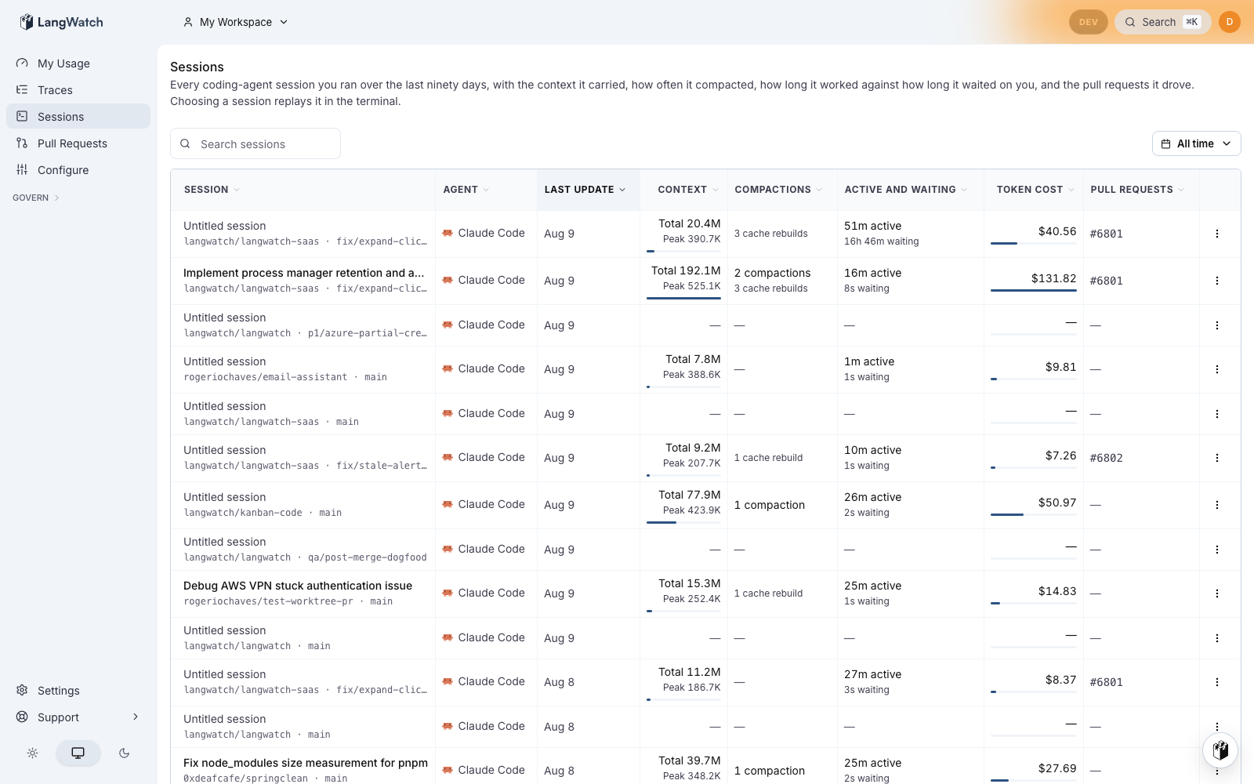Open the All time date filter
1254x784 pixels.
[1197, 143]
